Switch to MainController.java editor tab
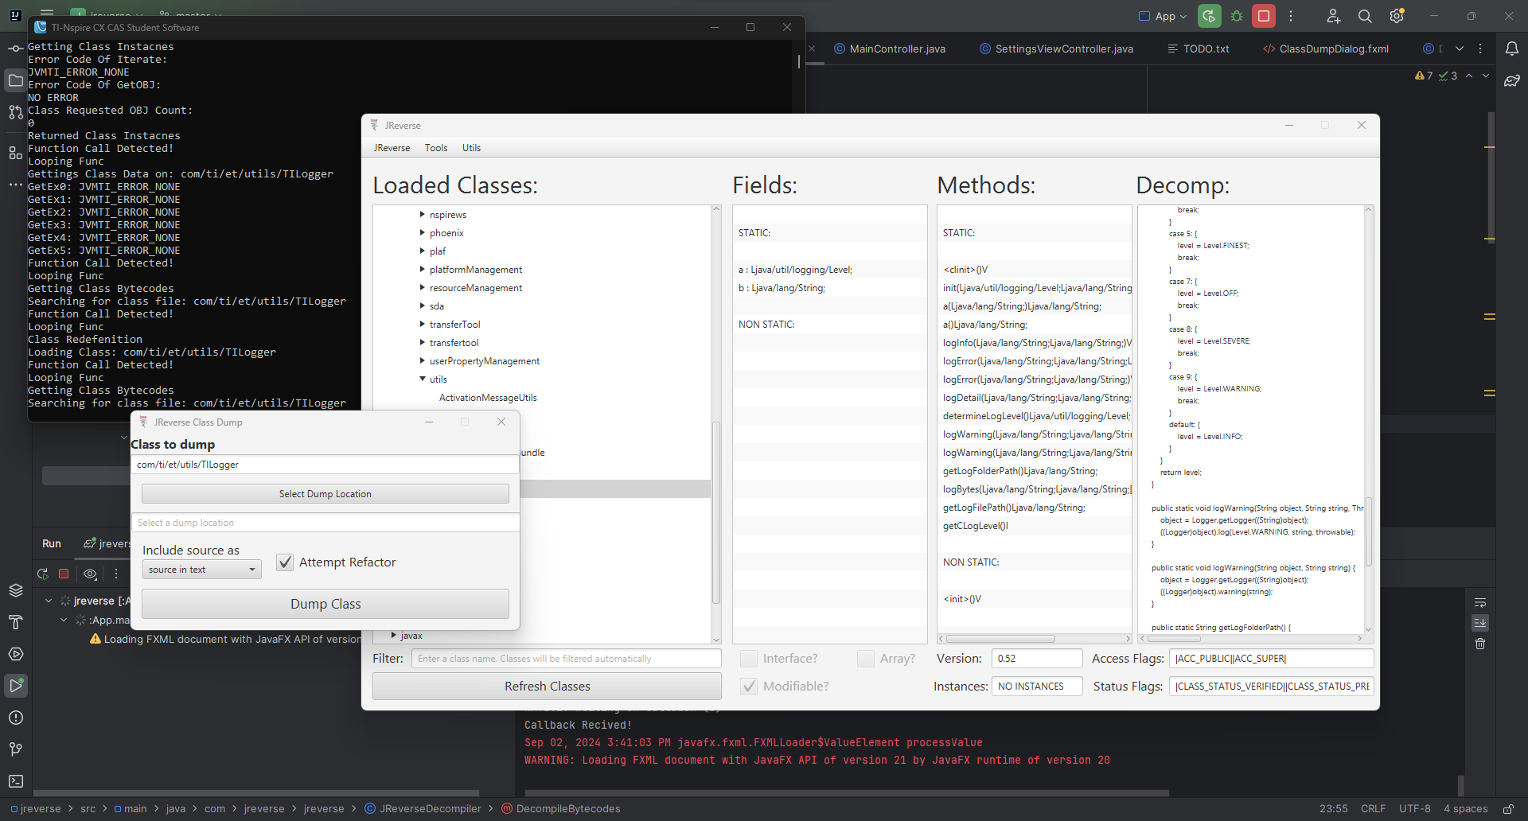 pyautogui.click(x=889, y=49)
